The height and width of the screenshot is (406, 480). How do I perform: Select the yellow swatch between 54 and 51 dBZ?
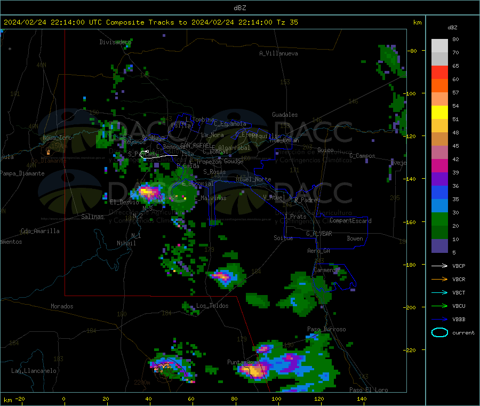pos(439,113)
